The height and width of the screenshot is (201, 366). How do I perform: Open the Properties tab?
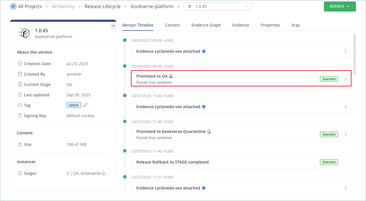[x=270, y=25]
